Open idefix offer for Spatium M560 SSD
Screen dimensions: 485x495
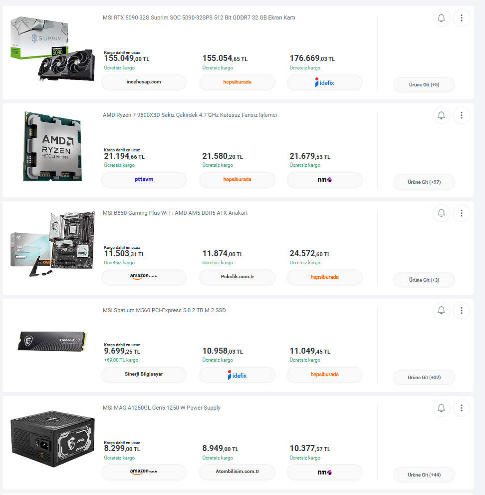(237, 375)
